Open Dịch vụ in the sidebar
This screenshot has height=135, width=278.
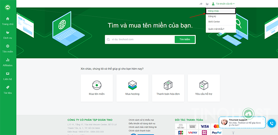8,35
